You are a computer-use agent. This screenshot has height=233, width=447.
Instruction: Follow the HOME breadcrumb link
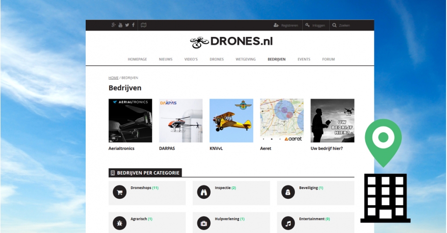[113, 77]
